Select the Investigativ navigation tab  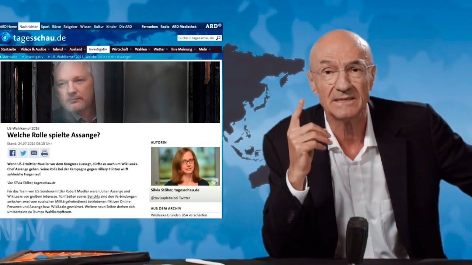[x=98, y=49]
